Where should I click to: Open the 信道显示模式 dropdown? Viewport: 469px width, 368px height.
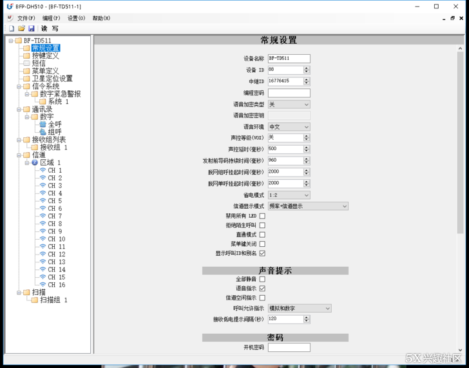[345, 206]
